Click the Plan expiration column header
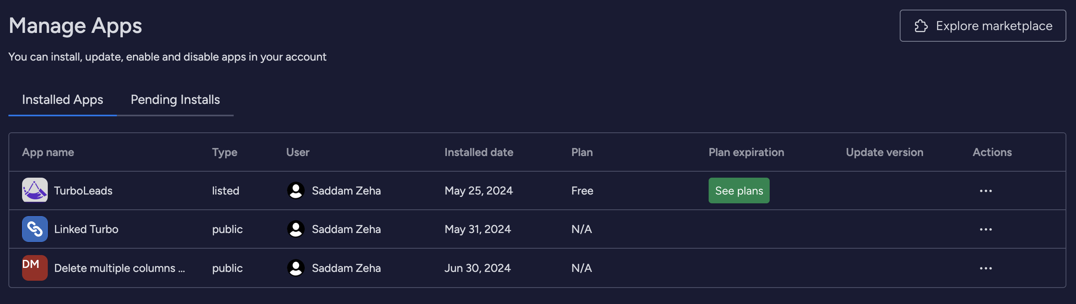This screenshot has width=1076, height=304. tap(746, 152)
